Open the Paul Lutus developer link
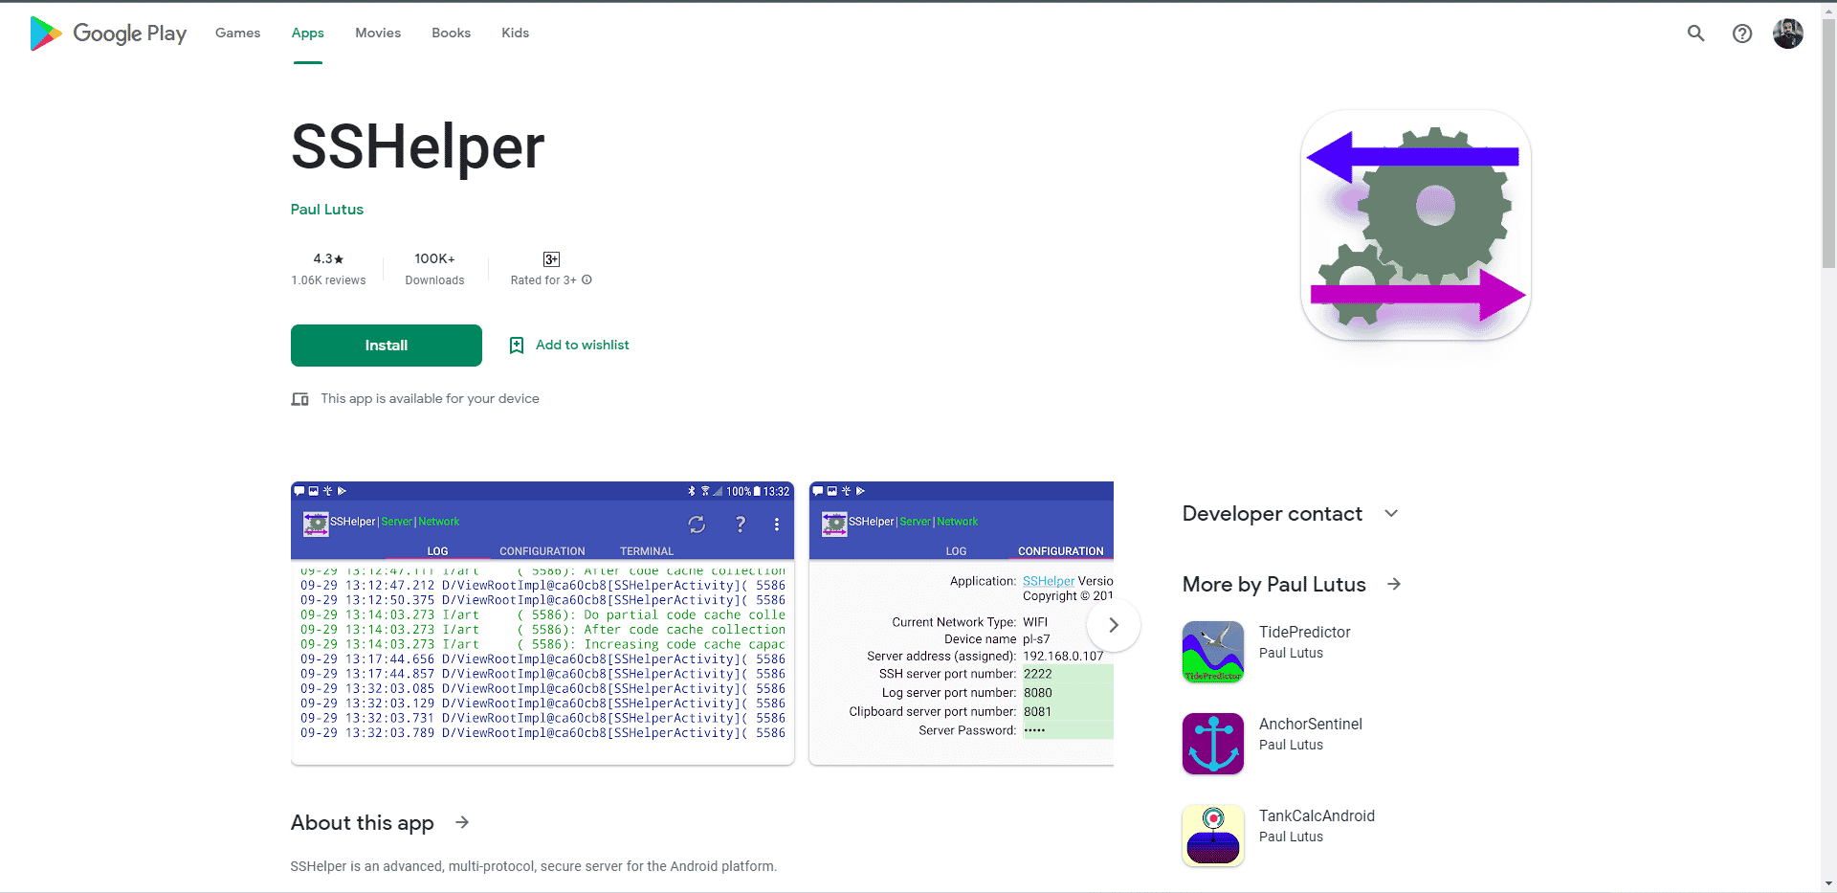This screenshot has width=1837, height=893. (327, 210)
